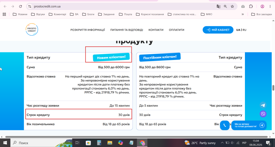The image size is (275, 147).
Task: Open the Viber floating contact icon
Action: click(x=263, y=114)
